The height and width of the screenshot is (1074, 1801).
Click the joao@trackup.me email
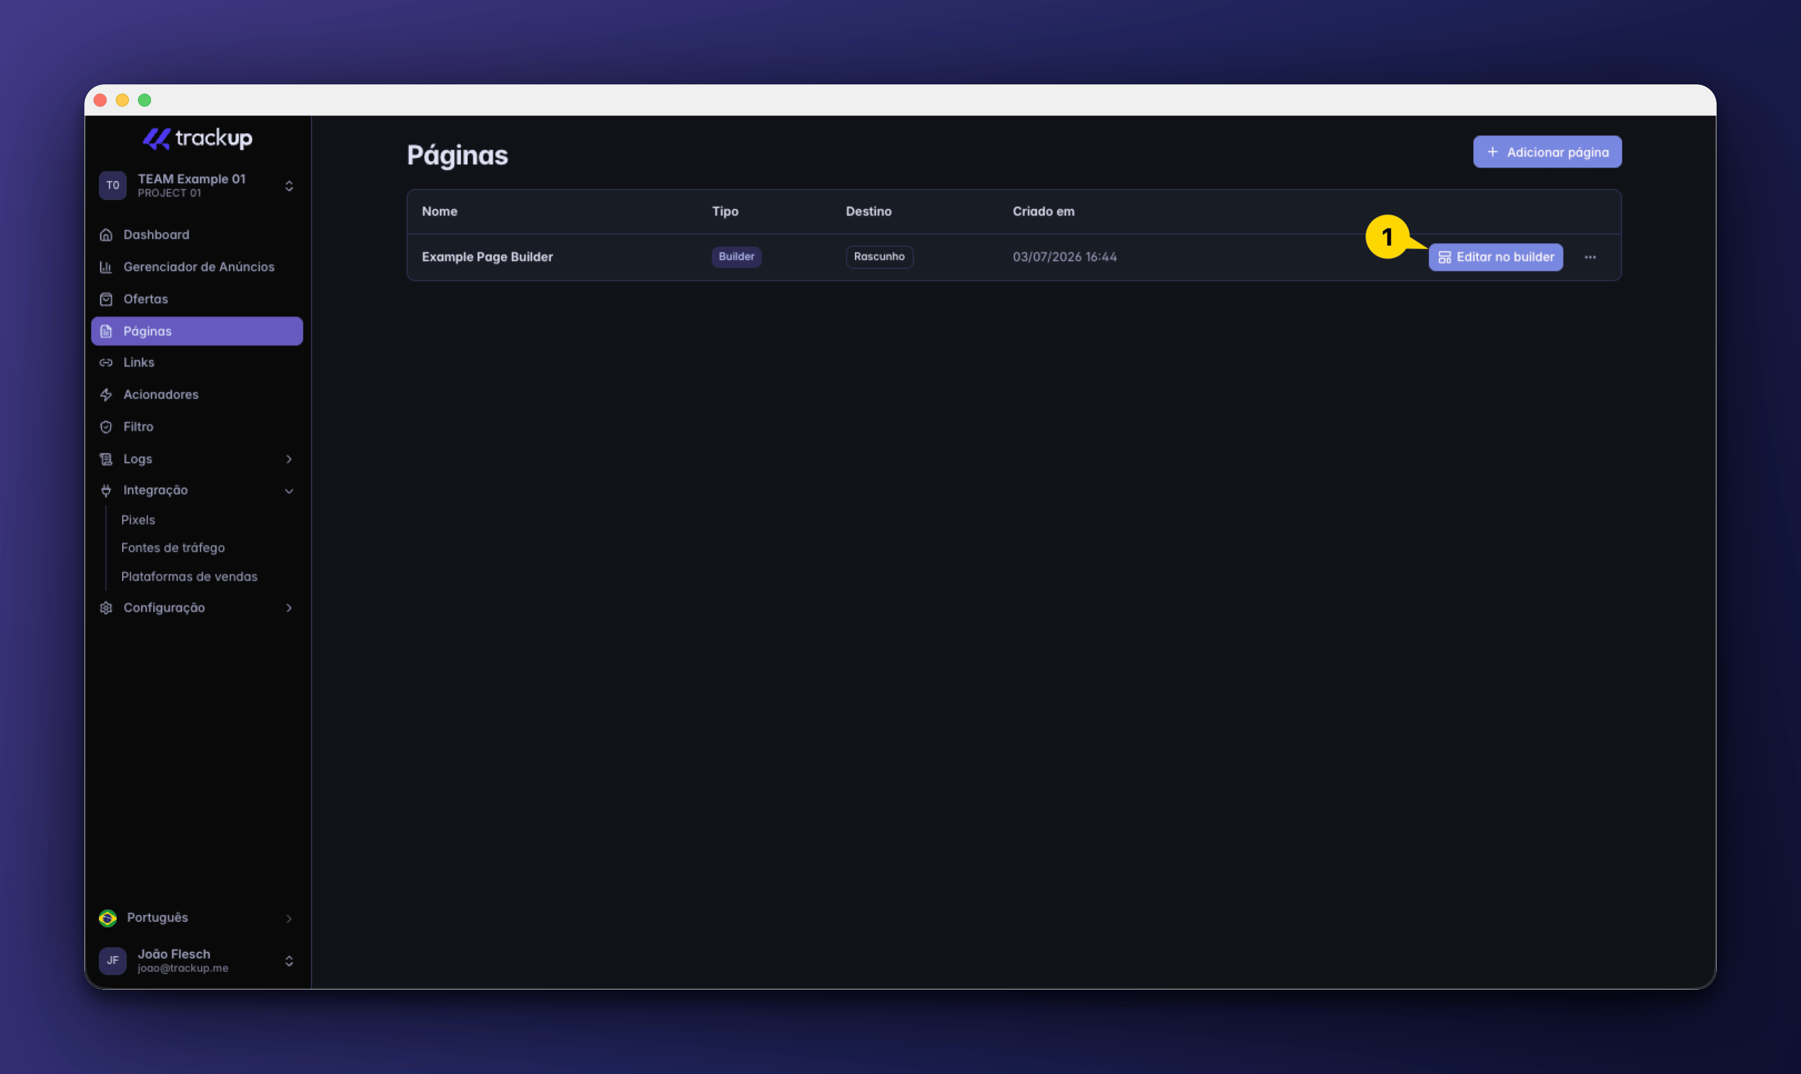183,969
